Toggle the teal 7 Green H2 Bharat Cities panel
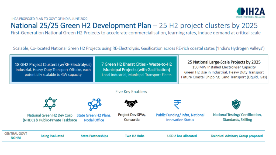This screenshot has width=276, height=155. point(136,69)
